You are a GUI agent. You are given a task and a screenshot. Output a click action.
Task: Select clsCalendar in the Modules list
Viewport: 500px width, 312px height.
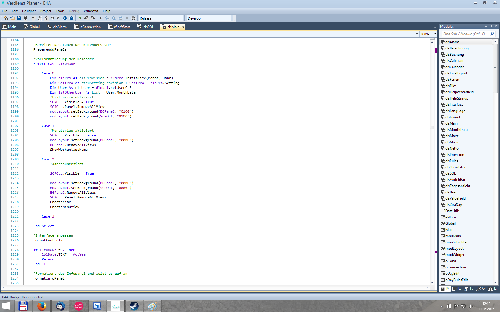click(454, 67)
